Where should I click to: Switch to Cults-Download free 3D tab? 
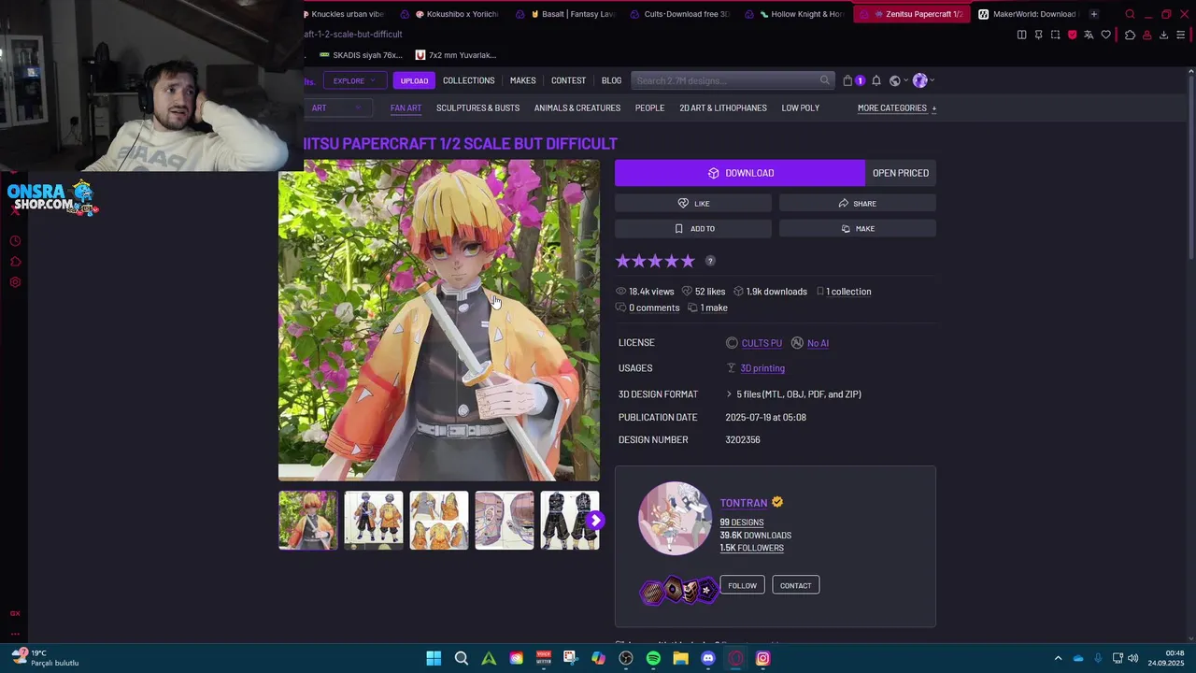687,14
